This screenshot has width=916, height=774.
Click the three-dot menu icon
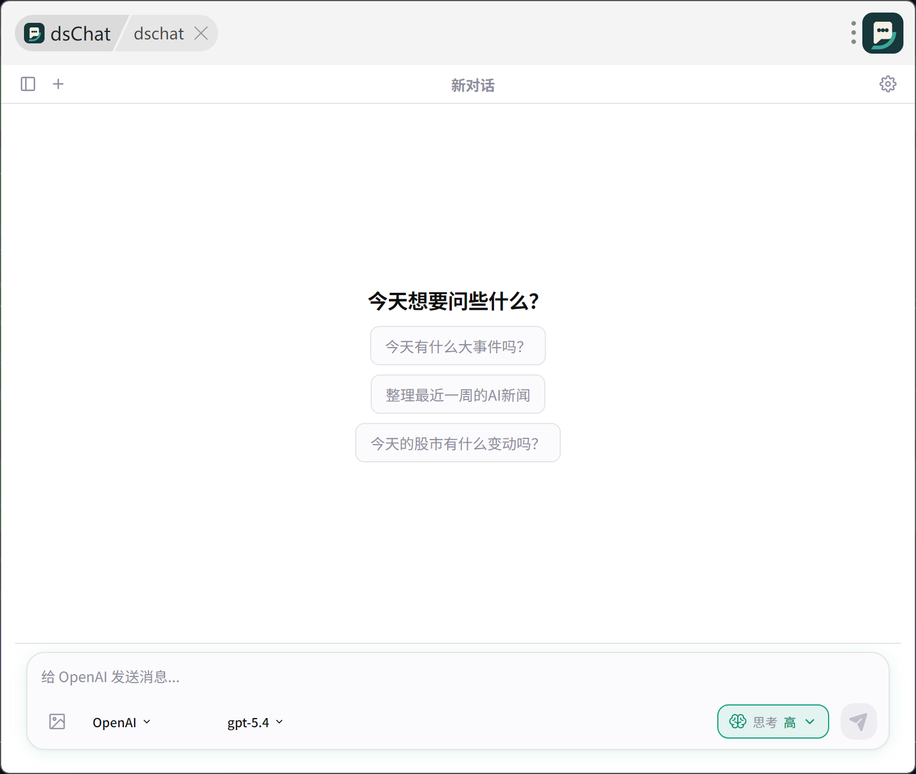(853, 33)
